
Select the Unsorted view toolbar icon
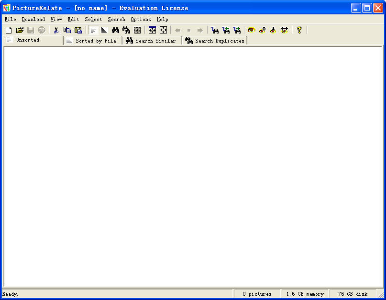click(x=93, y=30)
